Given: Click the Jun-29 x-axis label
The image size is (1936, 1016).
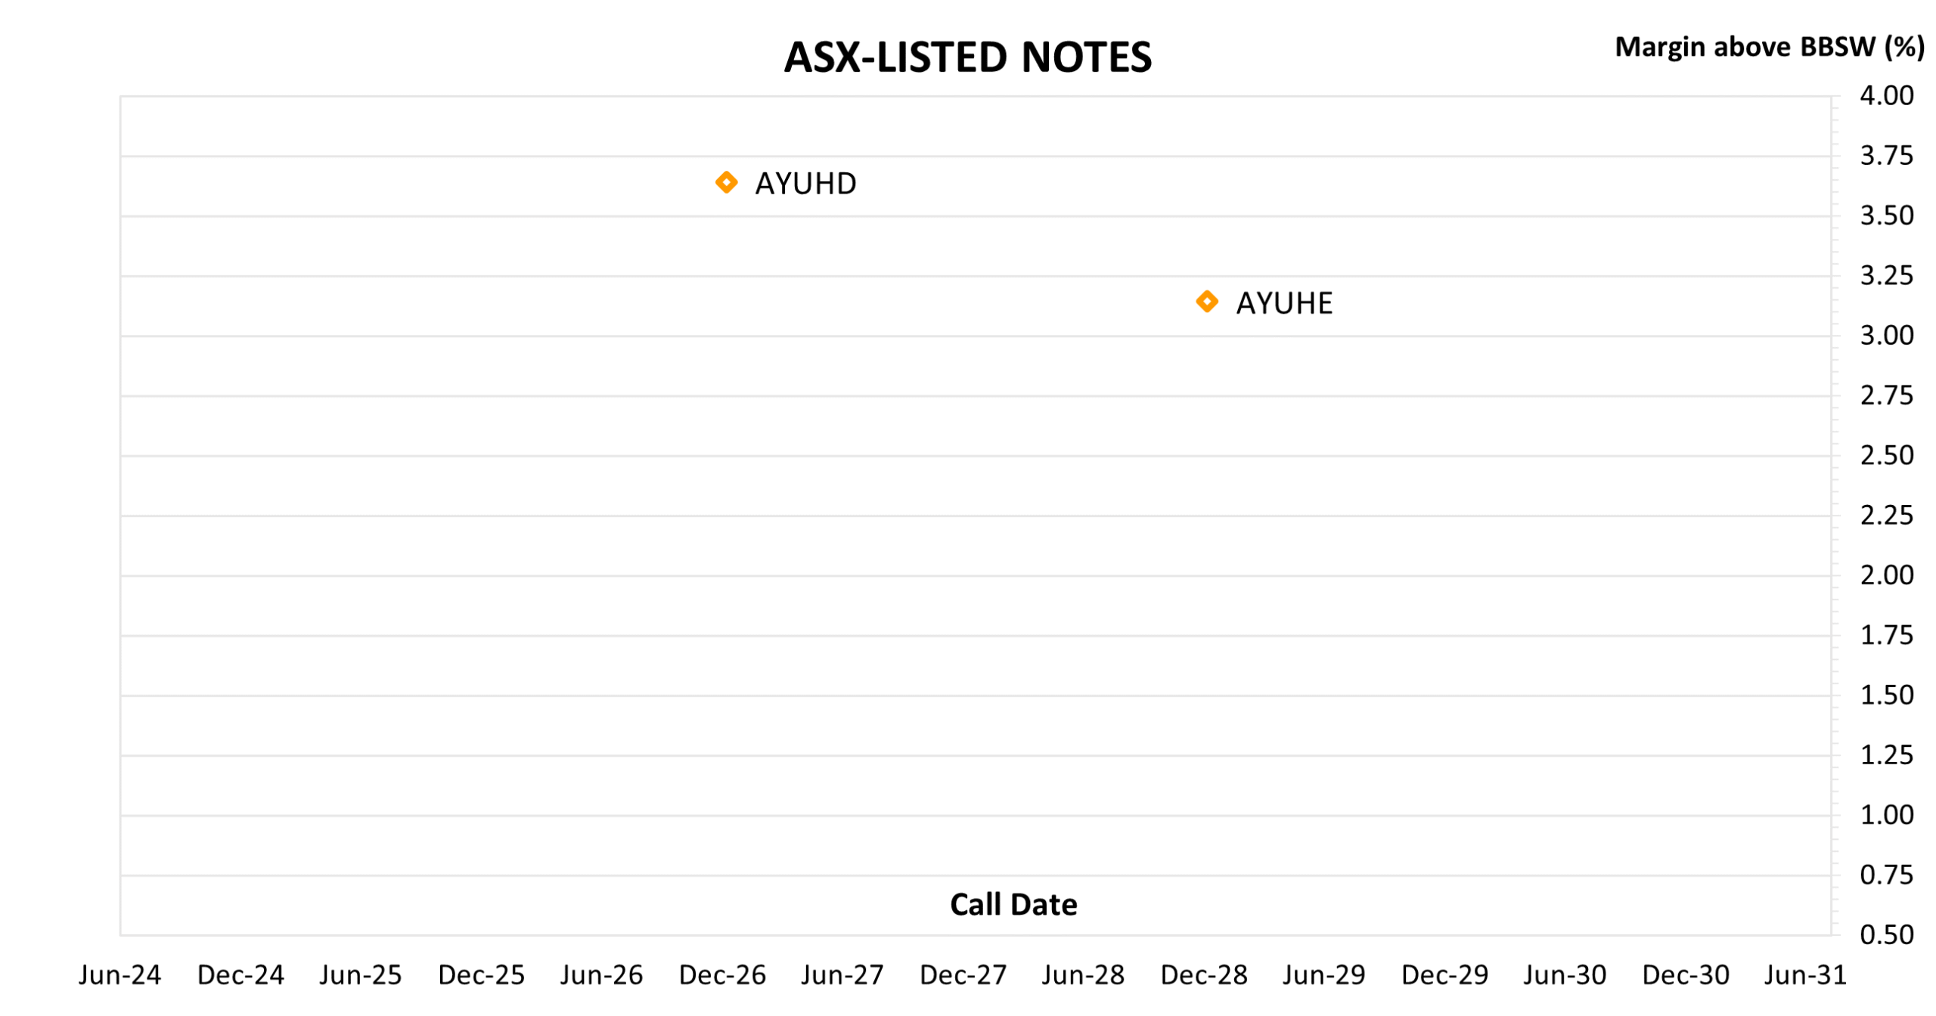Looking at the screenshot, I should [x=1324, y=975].
